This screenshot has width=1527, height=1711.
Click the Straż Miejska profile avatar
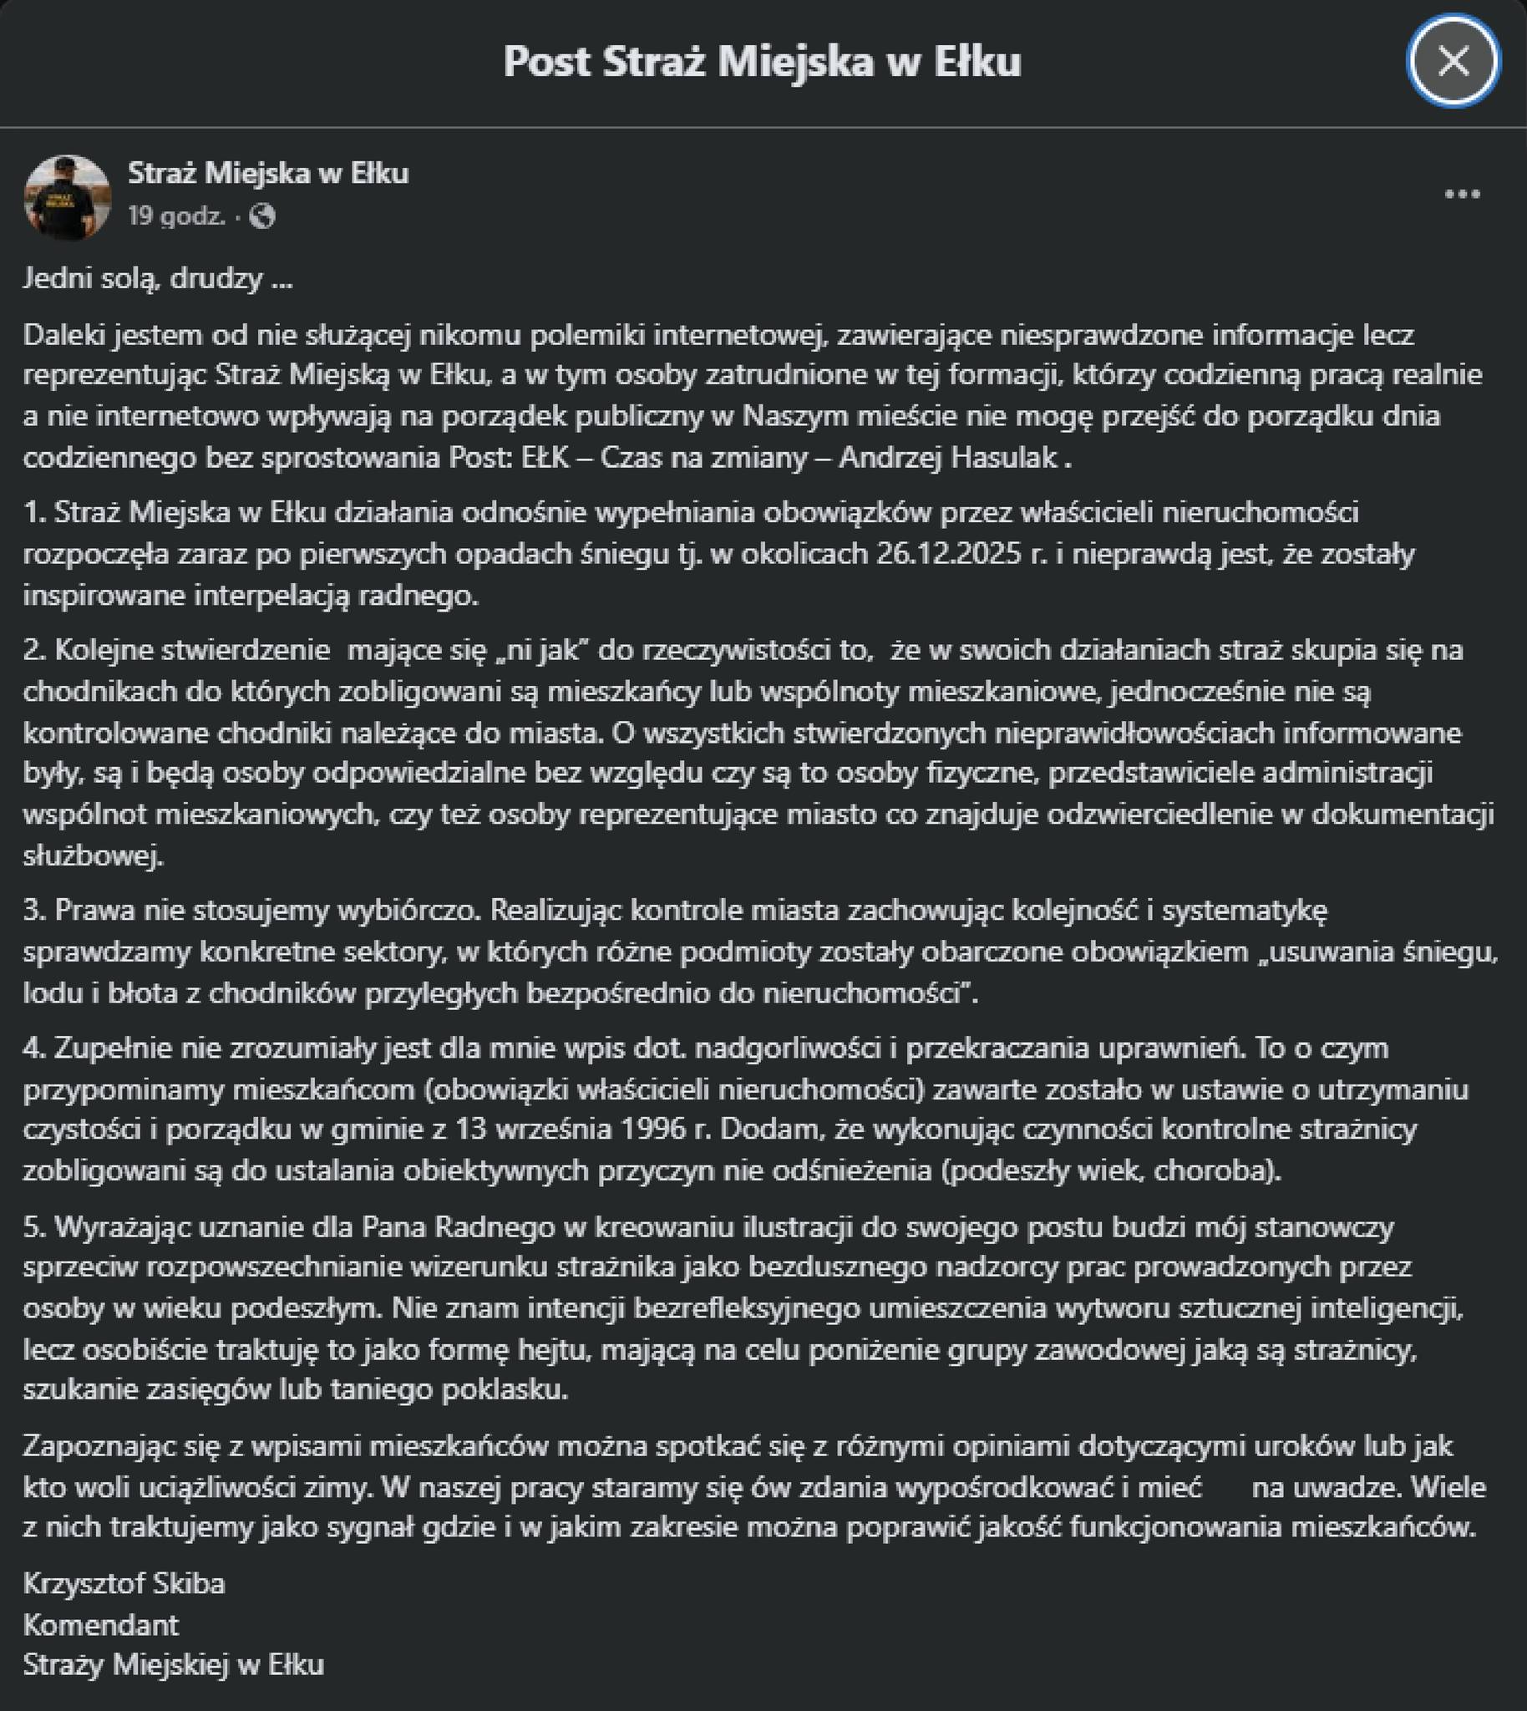pyautogui.click(x=68, y=197)
